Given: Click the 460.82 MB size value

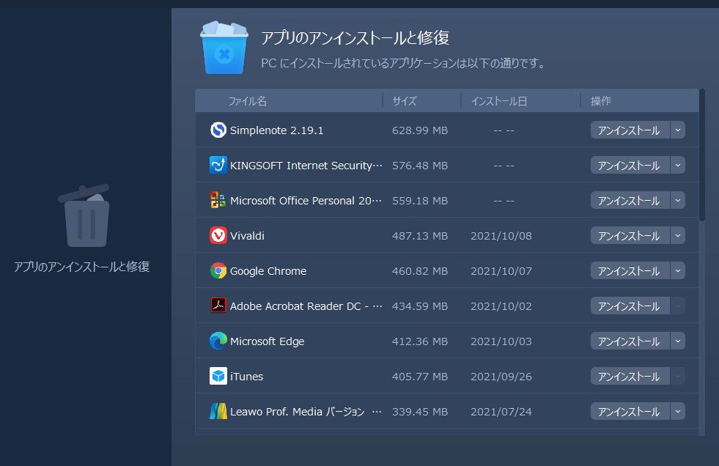Looking at the screenshot, I should [x=419, y=271].
